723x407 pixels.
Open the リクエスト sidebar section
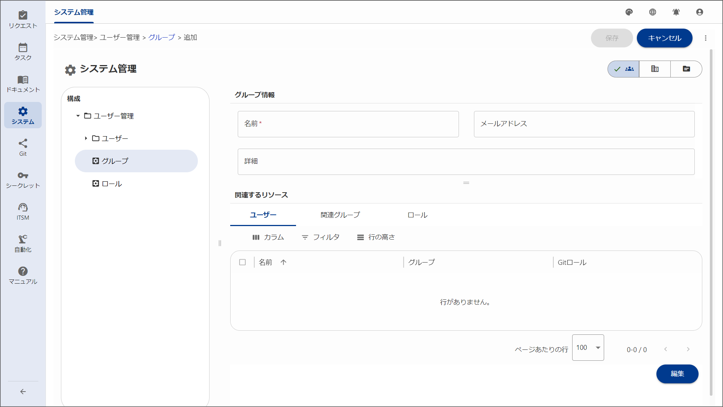(x=23, y=20)
